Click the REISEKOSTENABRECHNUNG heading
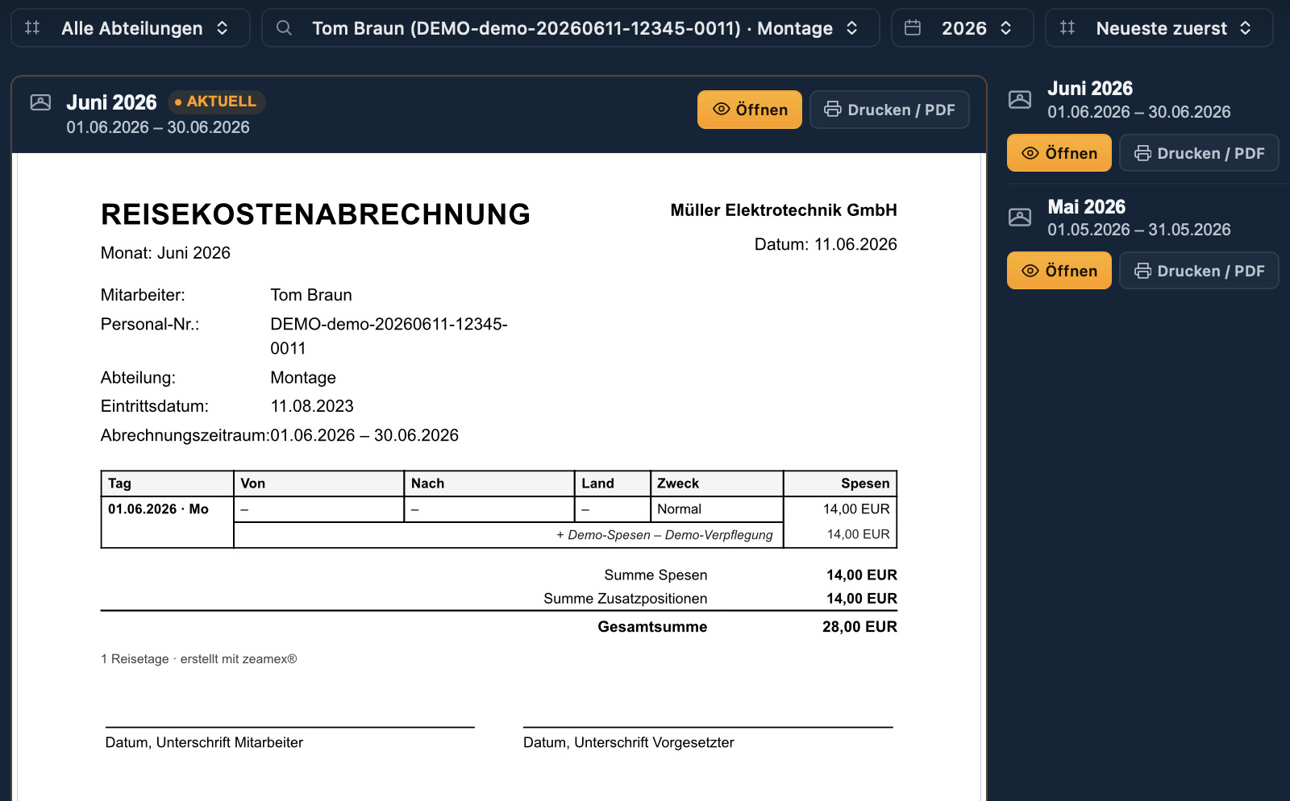Screen dimensions: 1290x801 pyautogui.click(x=315, y=214)
